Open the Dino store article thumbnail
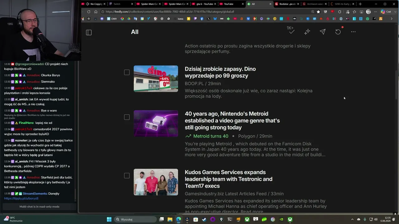Viewport: 399px width, 224px height. 156,79
